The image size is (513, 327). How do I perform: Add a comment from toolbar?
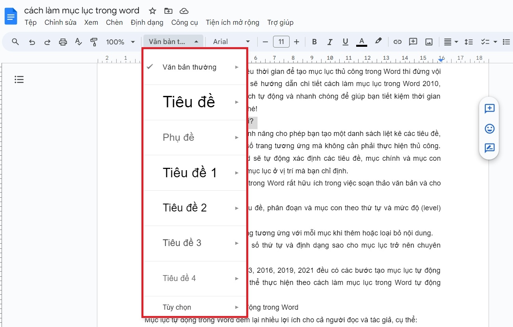click(x=413, y=42)
